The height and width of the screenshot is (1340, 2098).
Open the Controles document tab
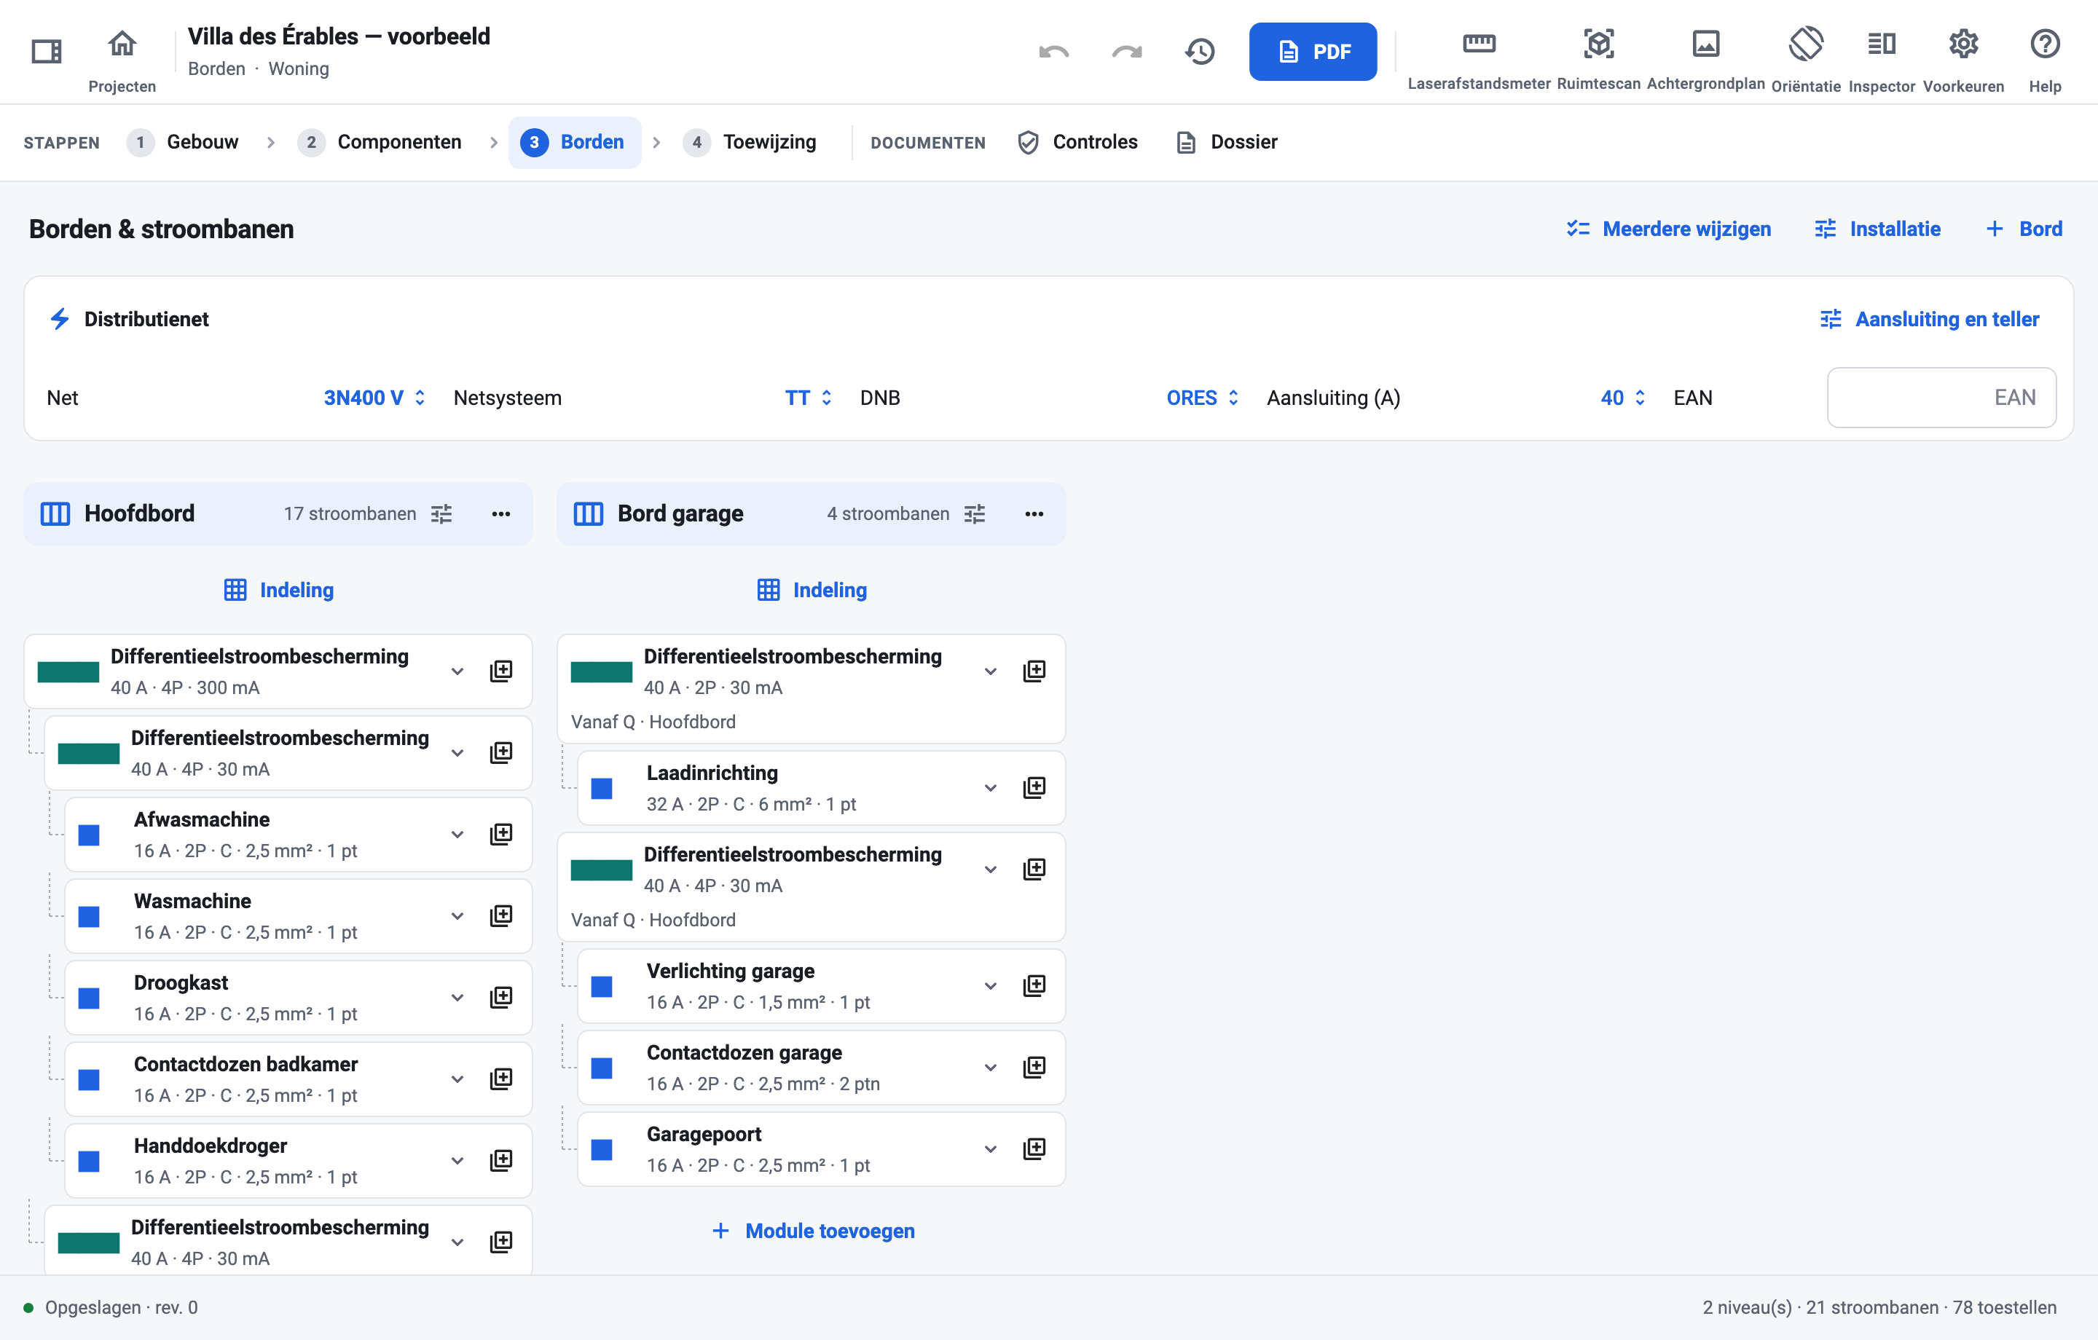coord(1077,142)
